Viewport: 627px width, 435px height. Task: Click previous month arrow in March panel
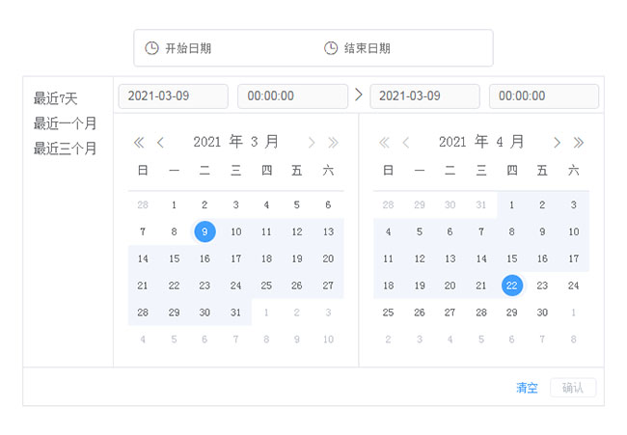click(160, 143)
